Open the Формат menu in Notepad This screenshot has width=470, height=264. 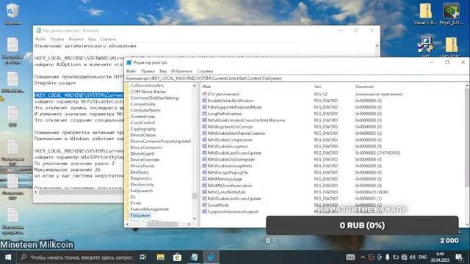[76, 39]
